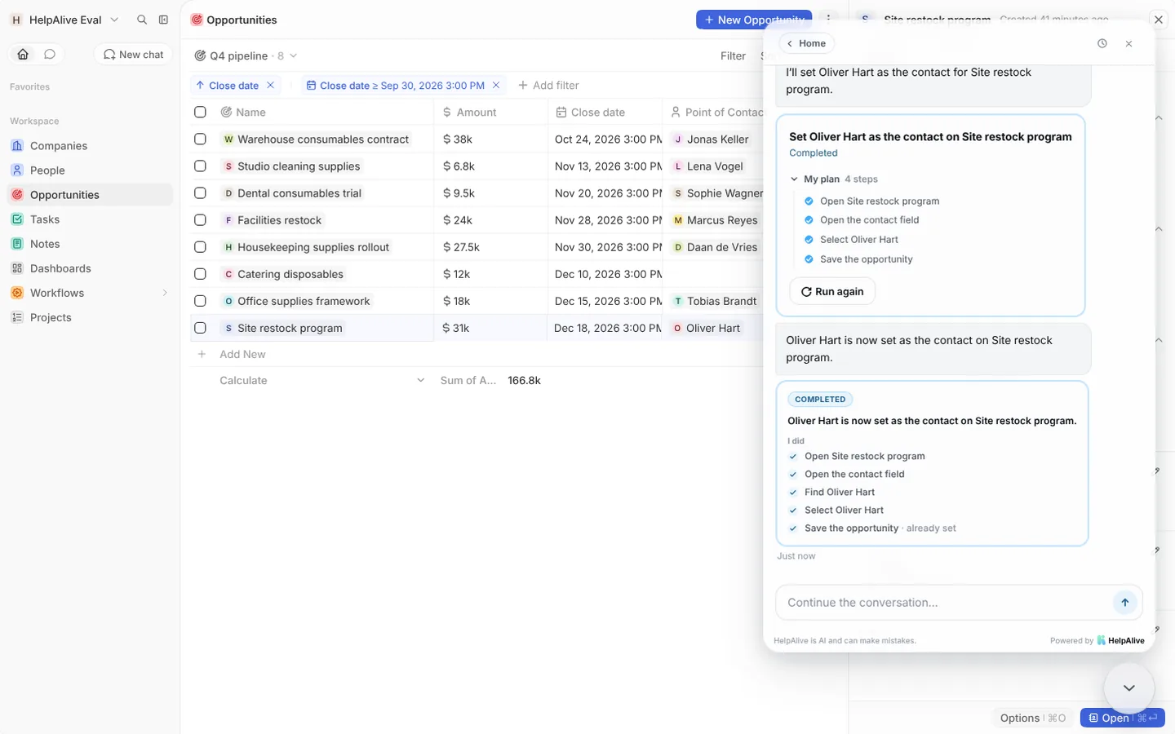Image resolution: width=1175 pixels, height=734 pixels.
Task: Send the message with the arrow button
Action: pos(1124,603)
